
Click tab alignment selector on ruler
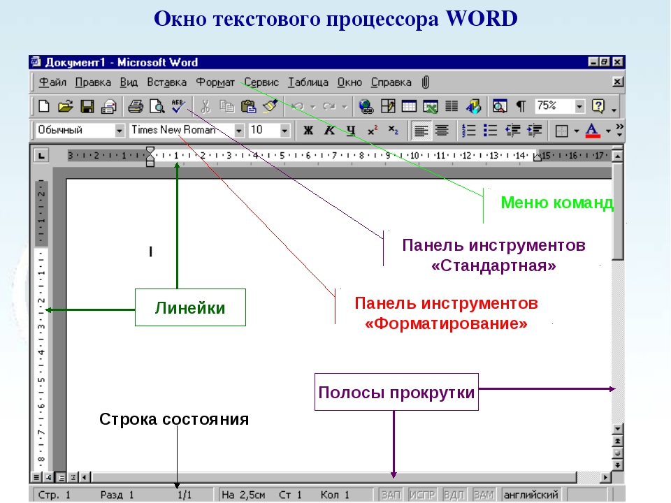pyautogui.click(x=41, y=156)
